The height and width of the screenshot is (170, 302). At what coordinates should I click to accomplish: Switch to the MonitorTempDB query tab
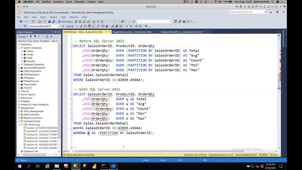tap(182, 32)
